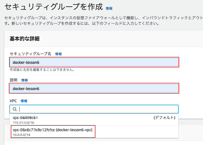Click the 10.0.0.0/16 CIDR text
203x145 pixels.
22,135
